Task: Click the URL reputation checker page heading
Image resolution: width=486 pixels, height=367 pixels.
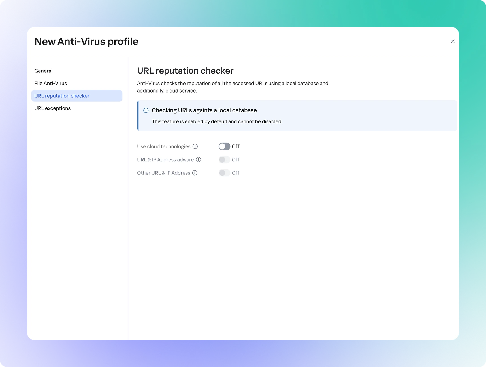Action: tap(185, 71)
